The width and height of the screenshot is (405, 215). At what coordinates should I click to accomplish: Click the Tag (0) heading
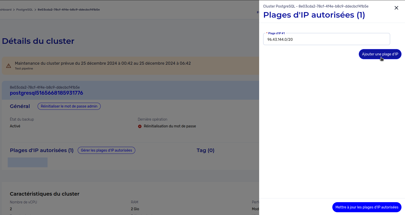coord(205,150)
